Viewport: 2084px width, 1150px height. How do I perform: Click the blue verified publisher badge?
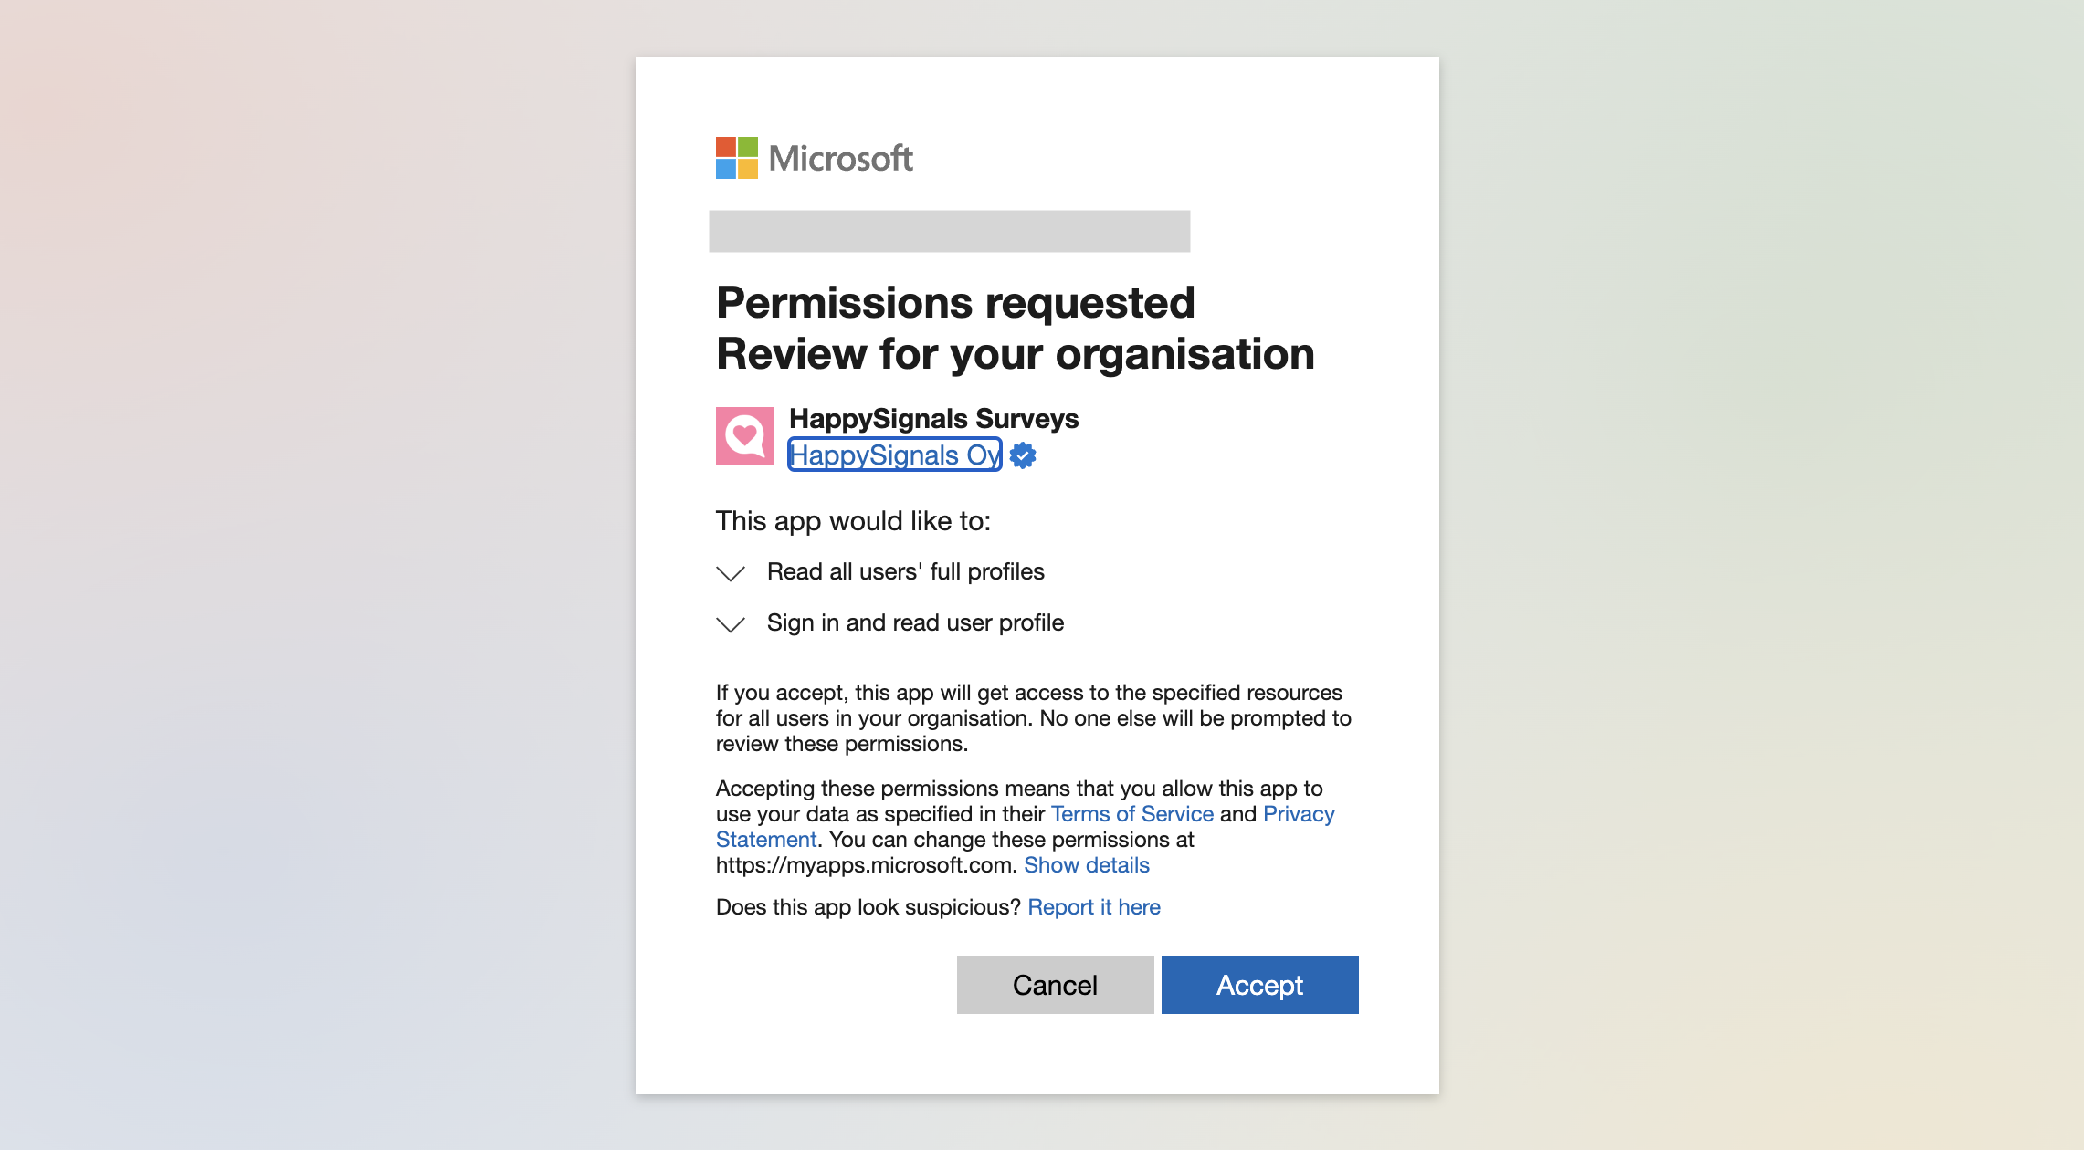coord(1023,455)
